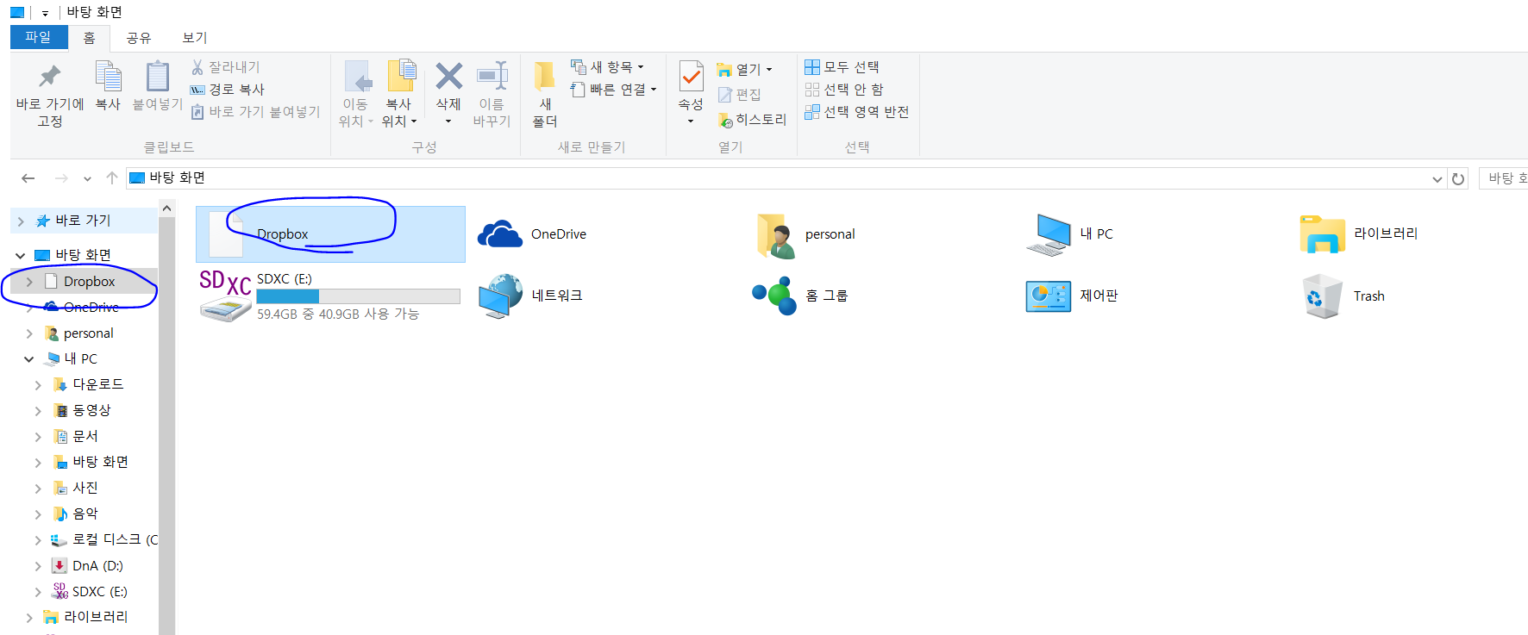Collapse 바탕 화면 tree node
This screenshot has width=1528, height=635.
tap(21, 256)
